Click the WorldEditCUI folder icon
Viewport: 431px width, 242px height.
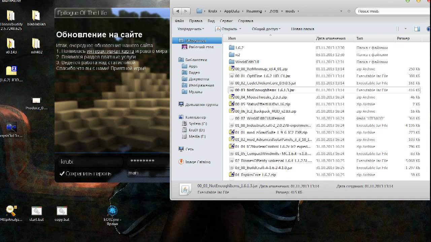(x=231, y=62)
